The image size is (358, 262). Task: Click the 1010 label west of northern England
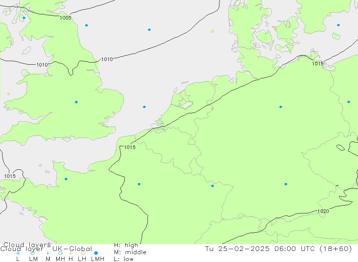tap(42, 65)
